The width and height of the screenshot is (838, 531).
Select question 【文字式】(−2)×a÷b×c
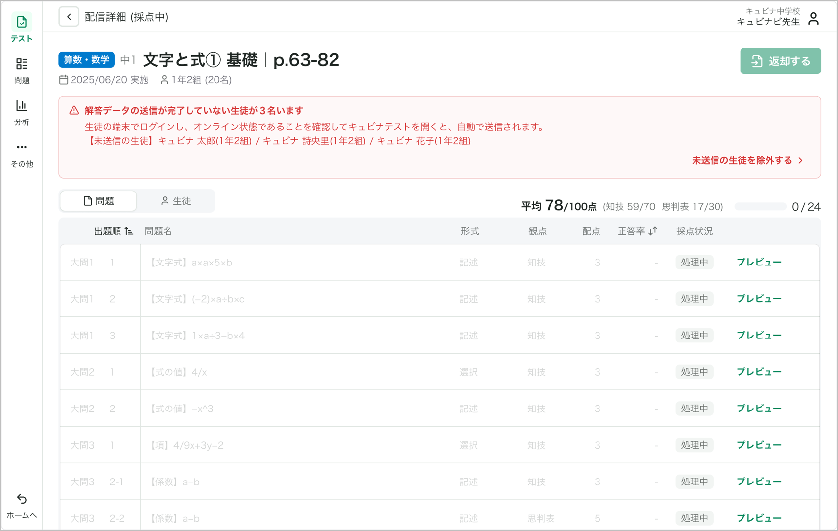coord(196,299)
